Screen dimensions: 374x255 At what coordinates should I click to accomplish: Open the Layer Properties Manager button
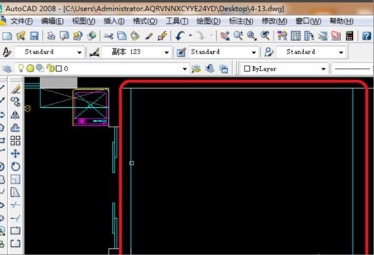7,69
